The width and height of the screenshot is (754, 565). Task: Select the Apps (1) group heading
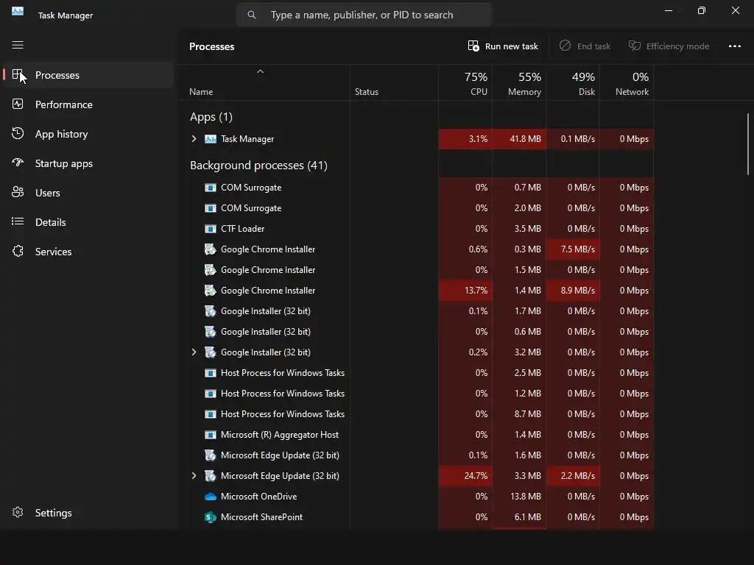[x=211, y=117]
